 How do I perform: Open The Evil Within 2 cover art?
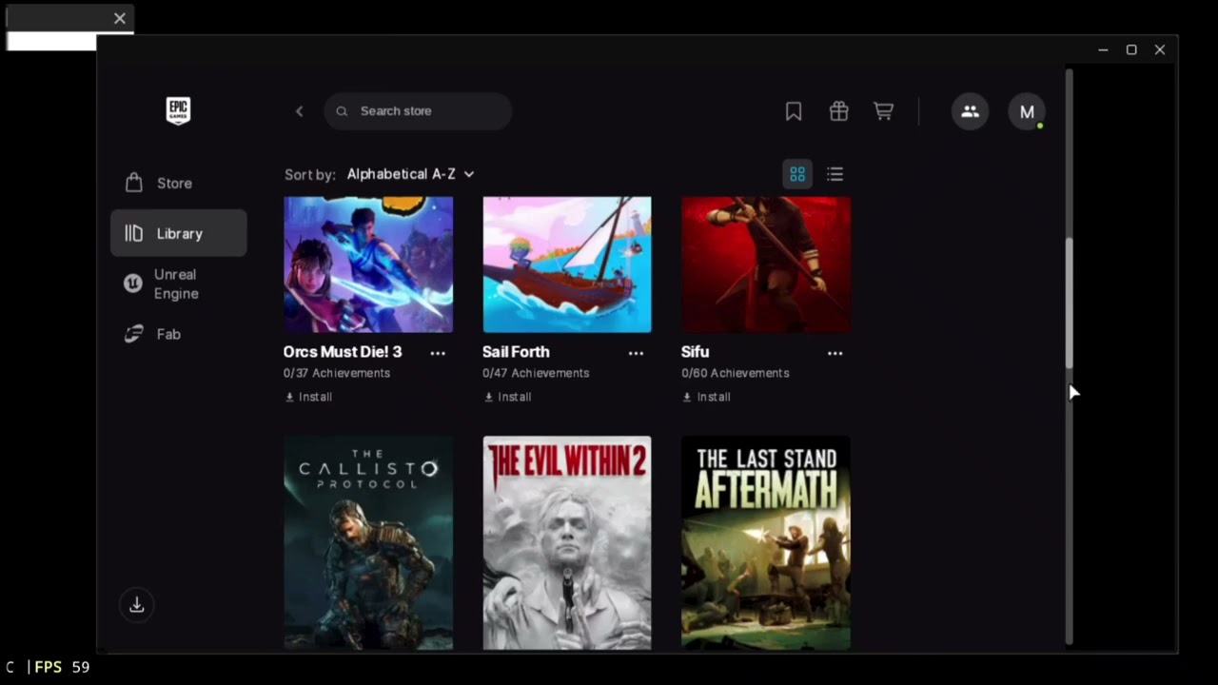tap(567, 543)
